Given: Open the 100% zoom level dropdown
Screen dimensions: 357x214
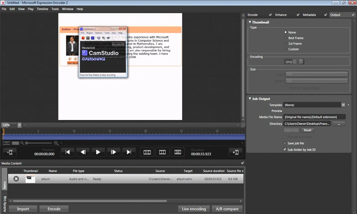Looking at the screenshot, I should click(19, 125).
